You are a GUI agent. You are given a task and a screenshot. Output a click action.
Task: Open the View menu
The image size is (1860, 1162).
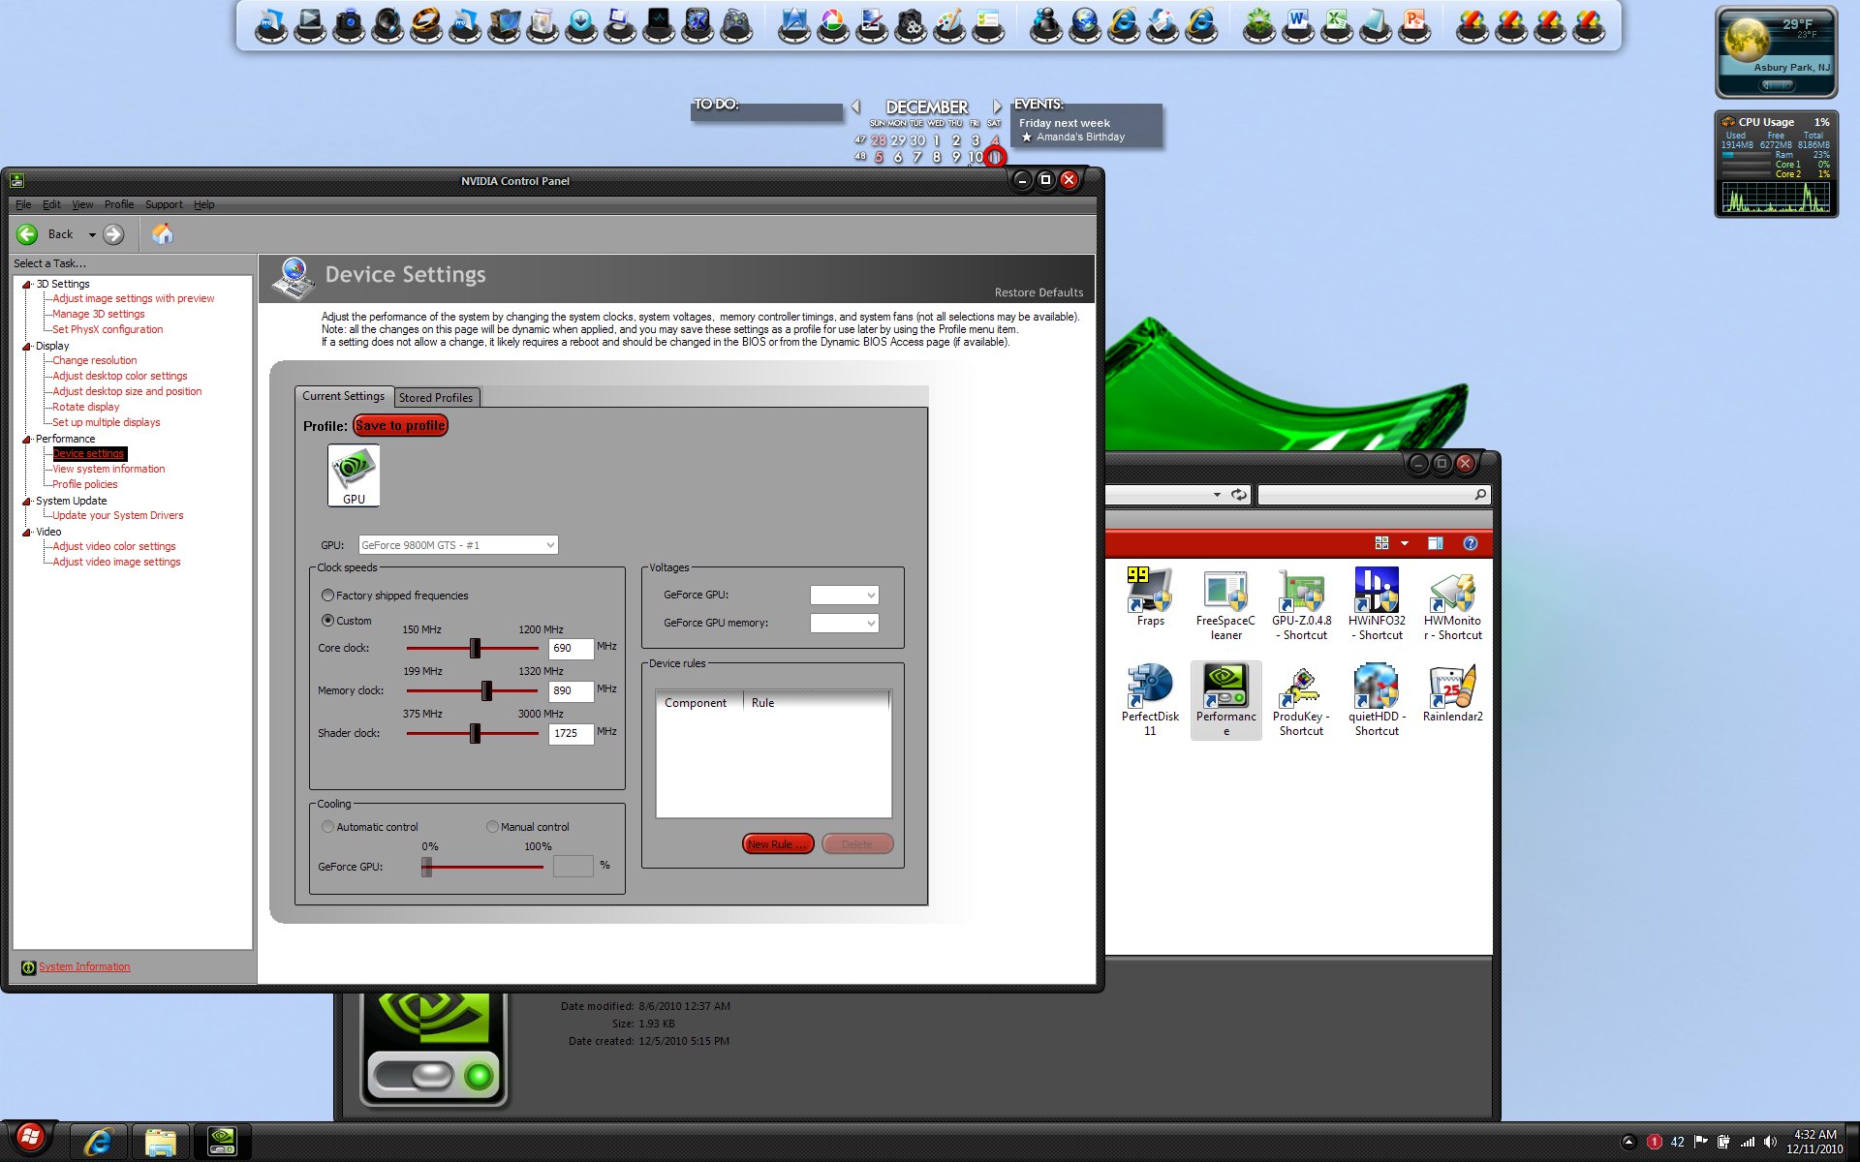82,204
